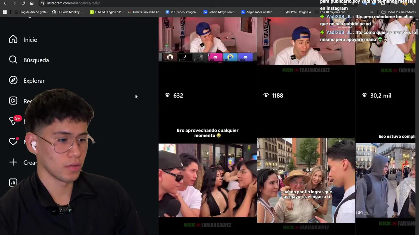Open the reel with 1188 views
This screenshot has width=419, height=235.
point(306,61)
